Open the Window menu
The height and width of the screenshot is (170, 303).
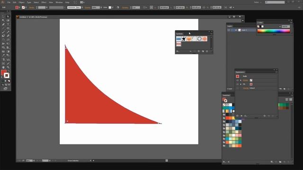click(x=59, y=2)
